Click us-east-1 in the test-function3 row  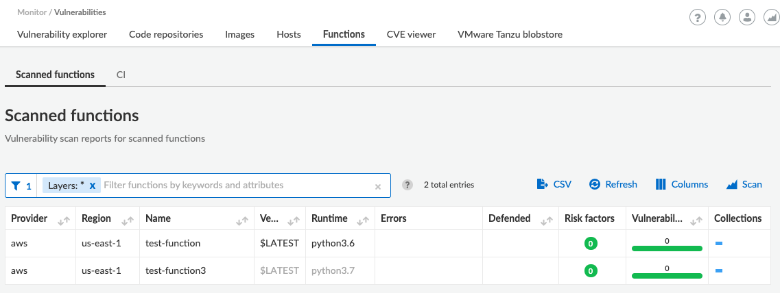coord(100,270)
